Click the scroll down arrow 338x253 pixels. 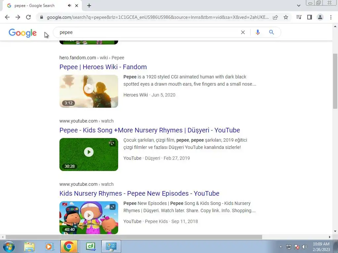tap(335, 232)
